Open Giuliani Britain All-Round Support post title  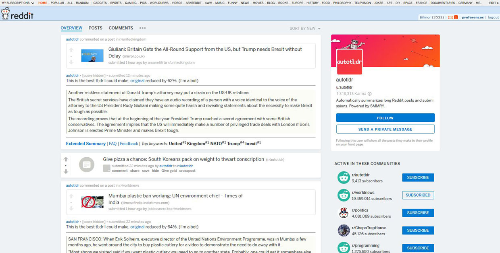(205, 52)
